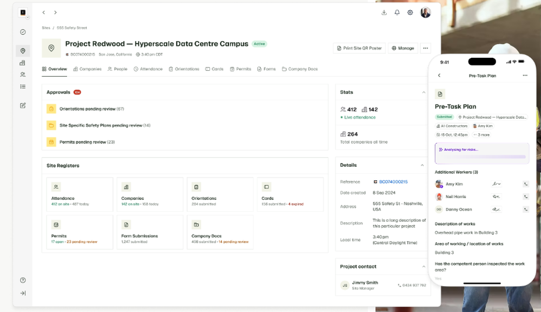This screenshot has height=312, width=541.
Task: Click the Analysing for risks progress bar
Action: (481, 157)
